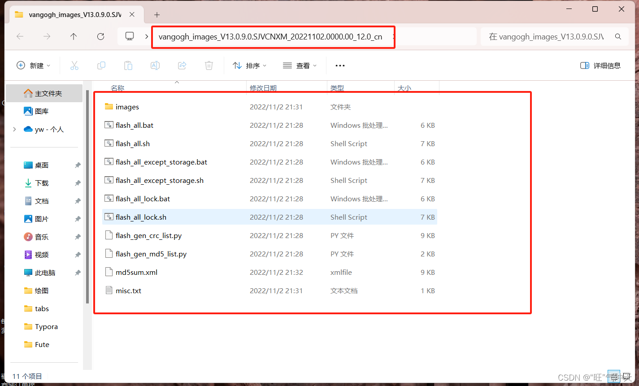Open the 排序 (Sort) dropdown menu
This screenshot has width=639, height=386.
250,65
